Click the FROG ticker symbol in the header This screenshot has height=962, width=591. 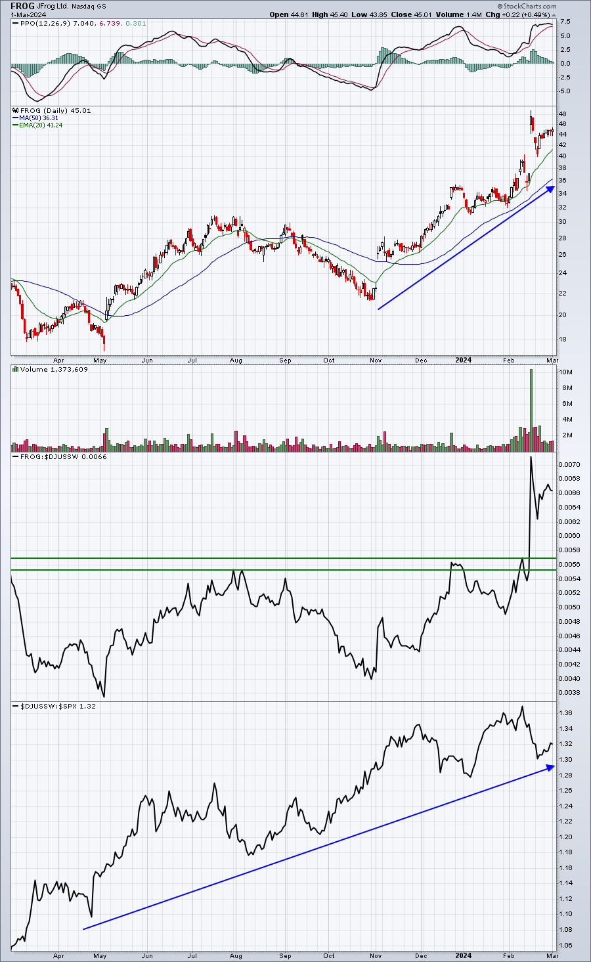22,5
